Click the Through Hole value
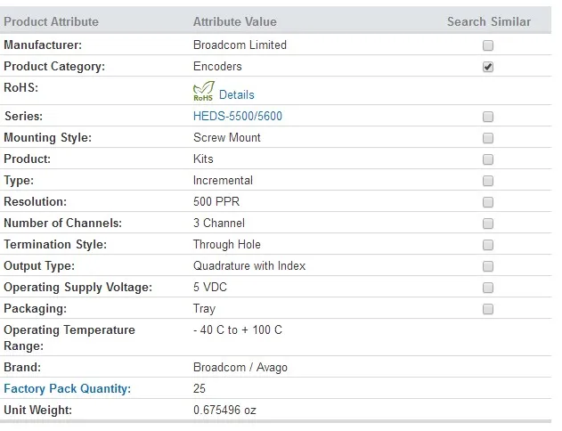Viewport: 562px width, 431px height. [x=227, y=244]
